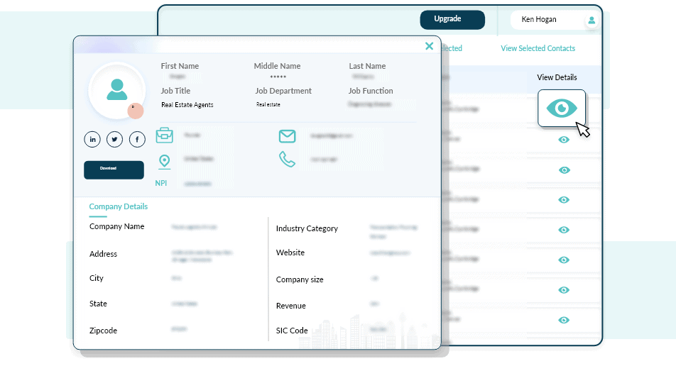Click the SIC Code label
Image resolution: width=676 pixels, height=366 pixels.
coord(292,331)
